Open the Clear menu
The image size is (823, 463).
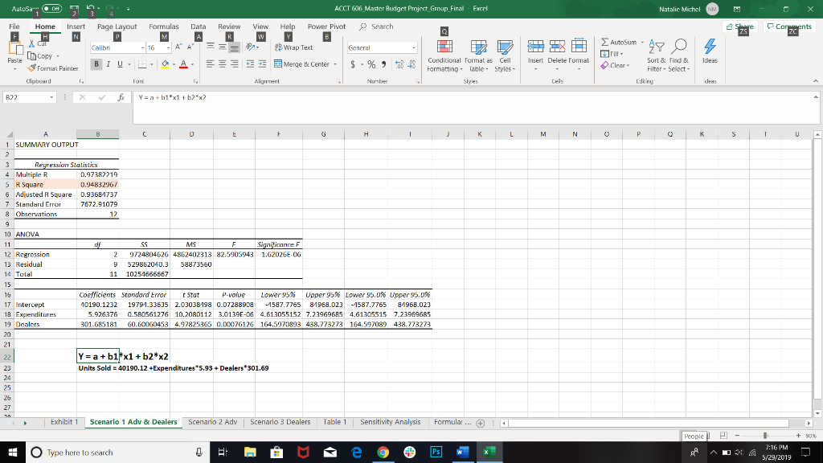click(x=614, y=65)
